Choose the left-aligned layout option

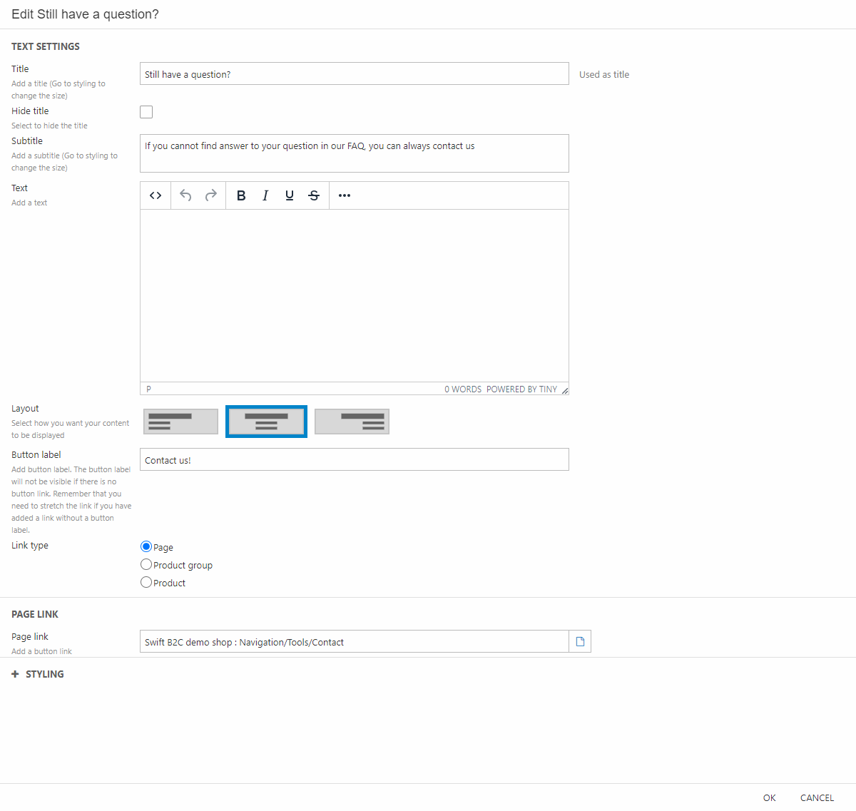180,422
